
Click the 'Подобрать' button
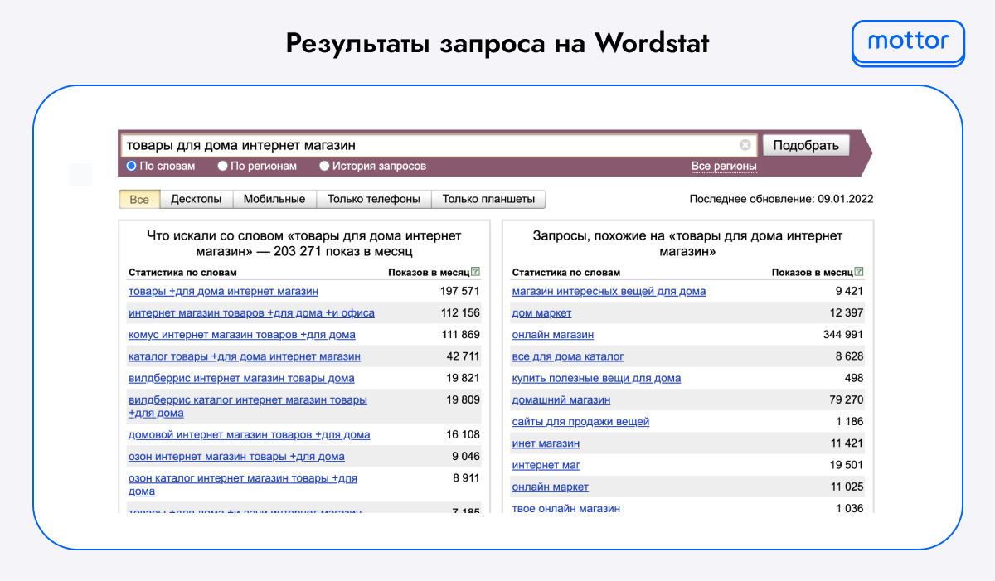point(806,145)
